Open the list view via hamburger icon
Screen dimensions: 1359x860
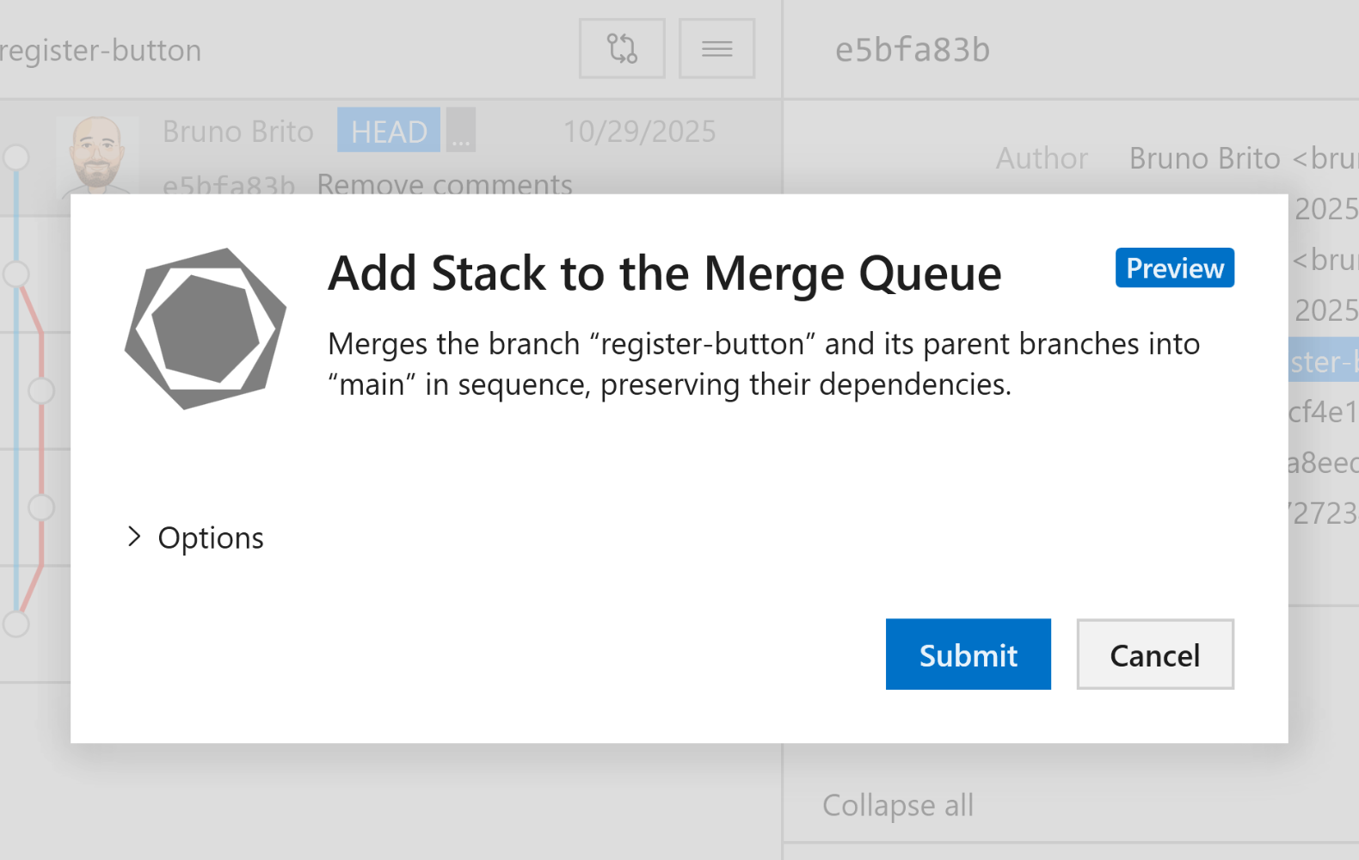716,49
